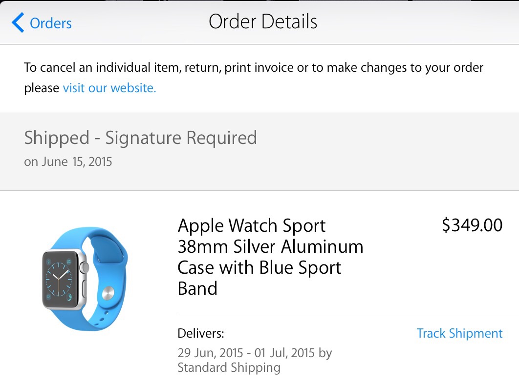Click the '38mm Silver Aluminum' title line
The width and height of the screenshot is (519, 384).
270,247
